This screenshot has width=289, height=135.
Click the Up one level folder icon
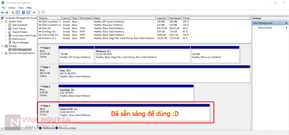13,13
